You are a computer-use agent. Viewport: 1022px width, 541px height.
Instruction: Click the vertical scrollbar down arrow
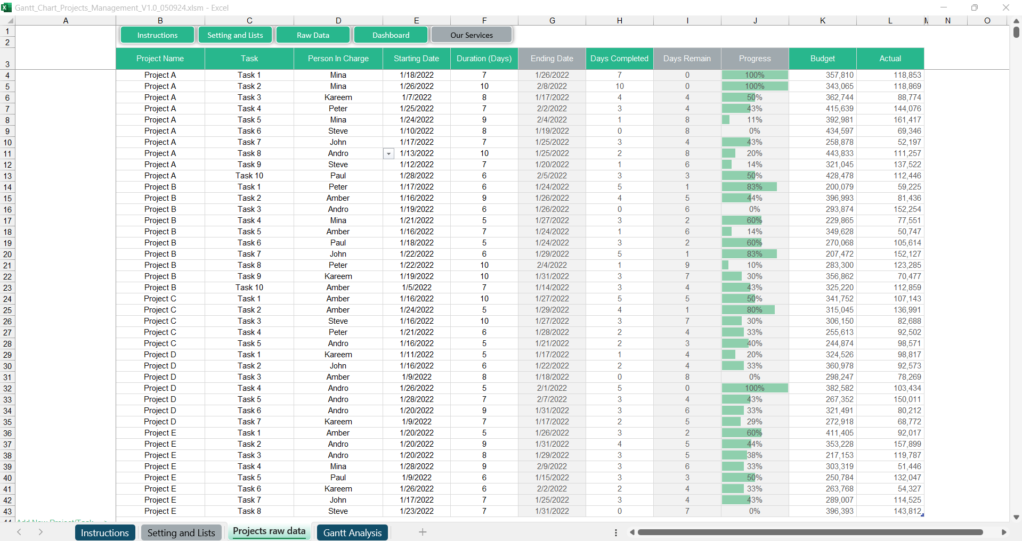[1016, 517]
